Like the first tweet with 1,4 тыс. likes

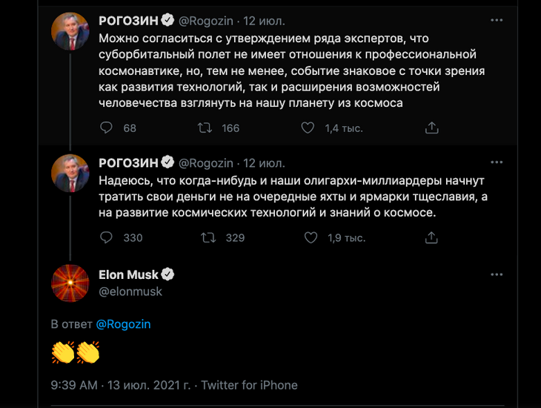coord(308,128)
